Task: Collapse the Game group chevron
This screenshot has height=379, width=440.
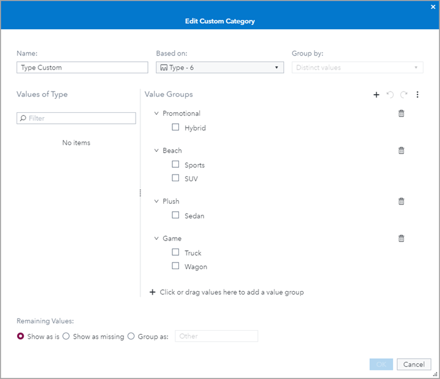Action: point(156,239)
